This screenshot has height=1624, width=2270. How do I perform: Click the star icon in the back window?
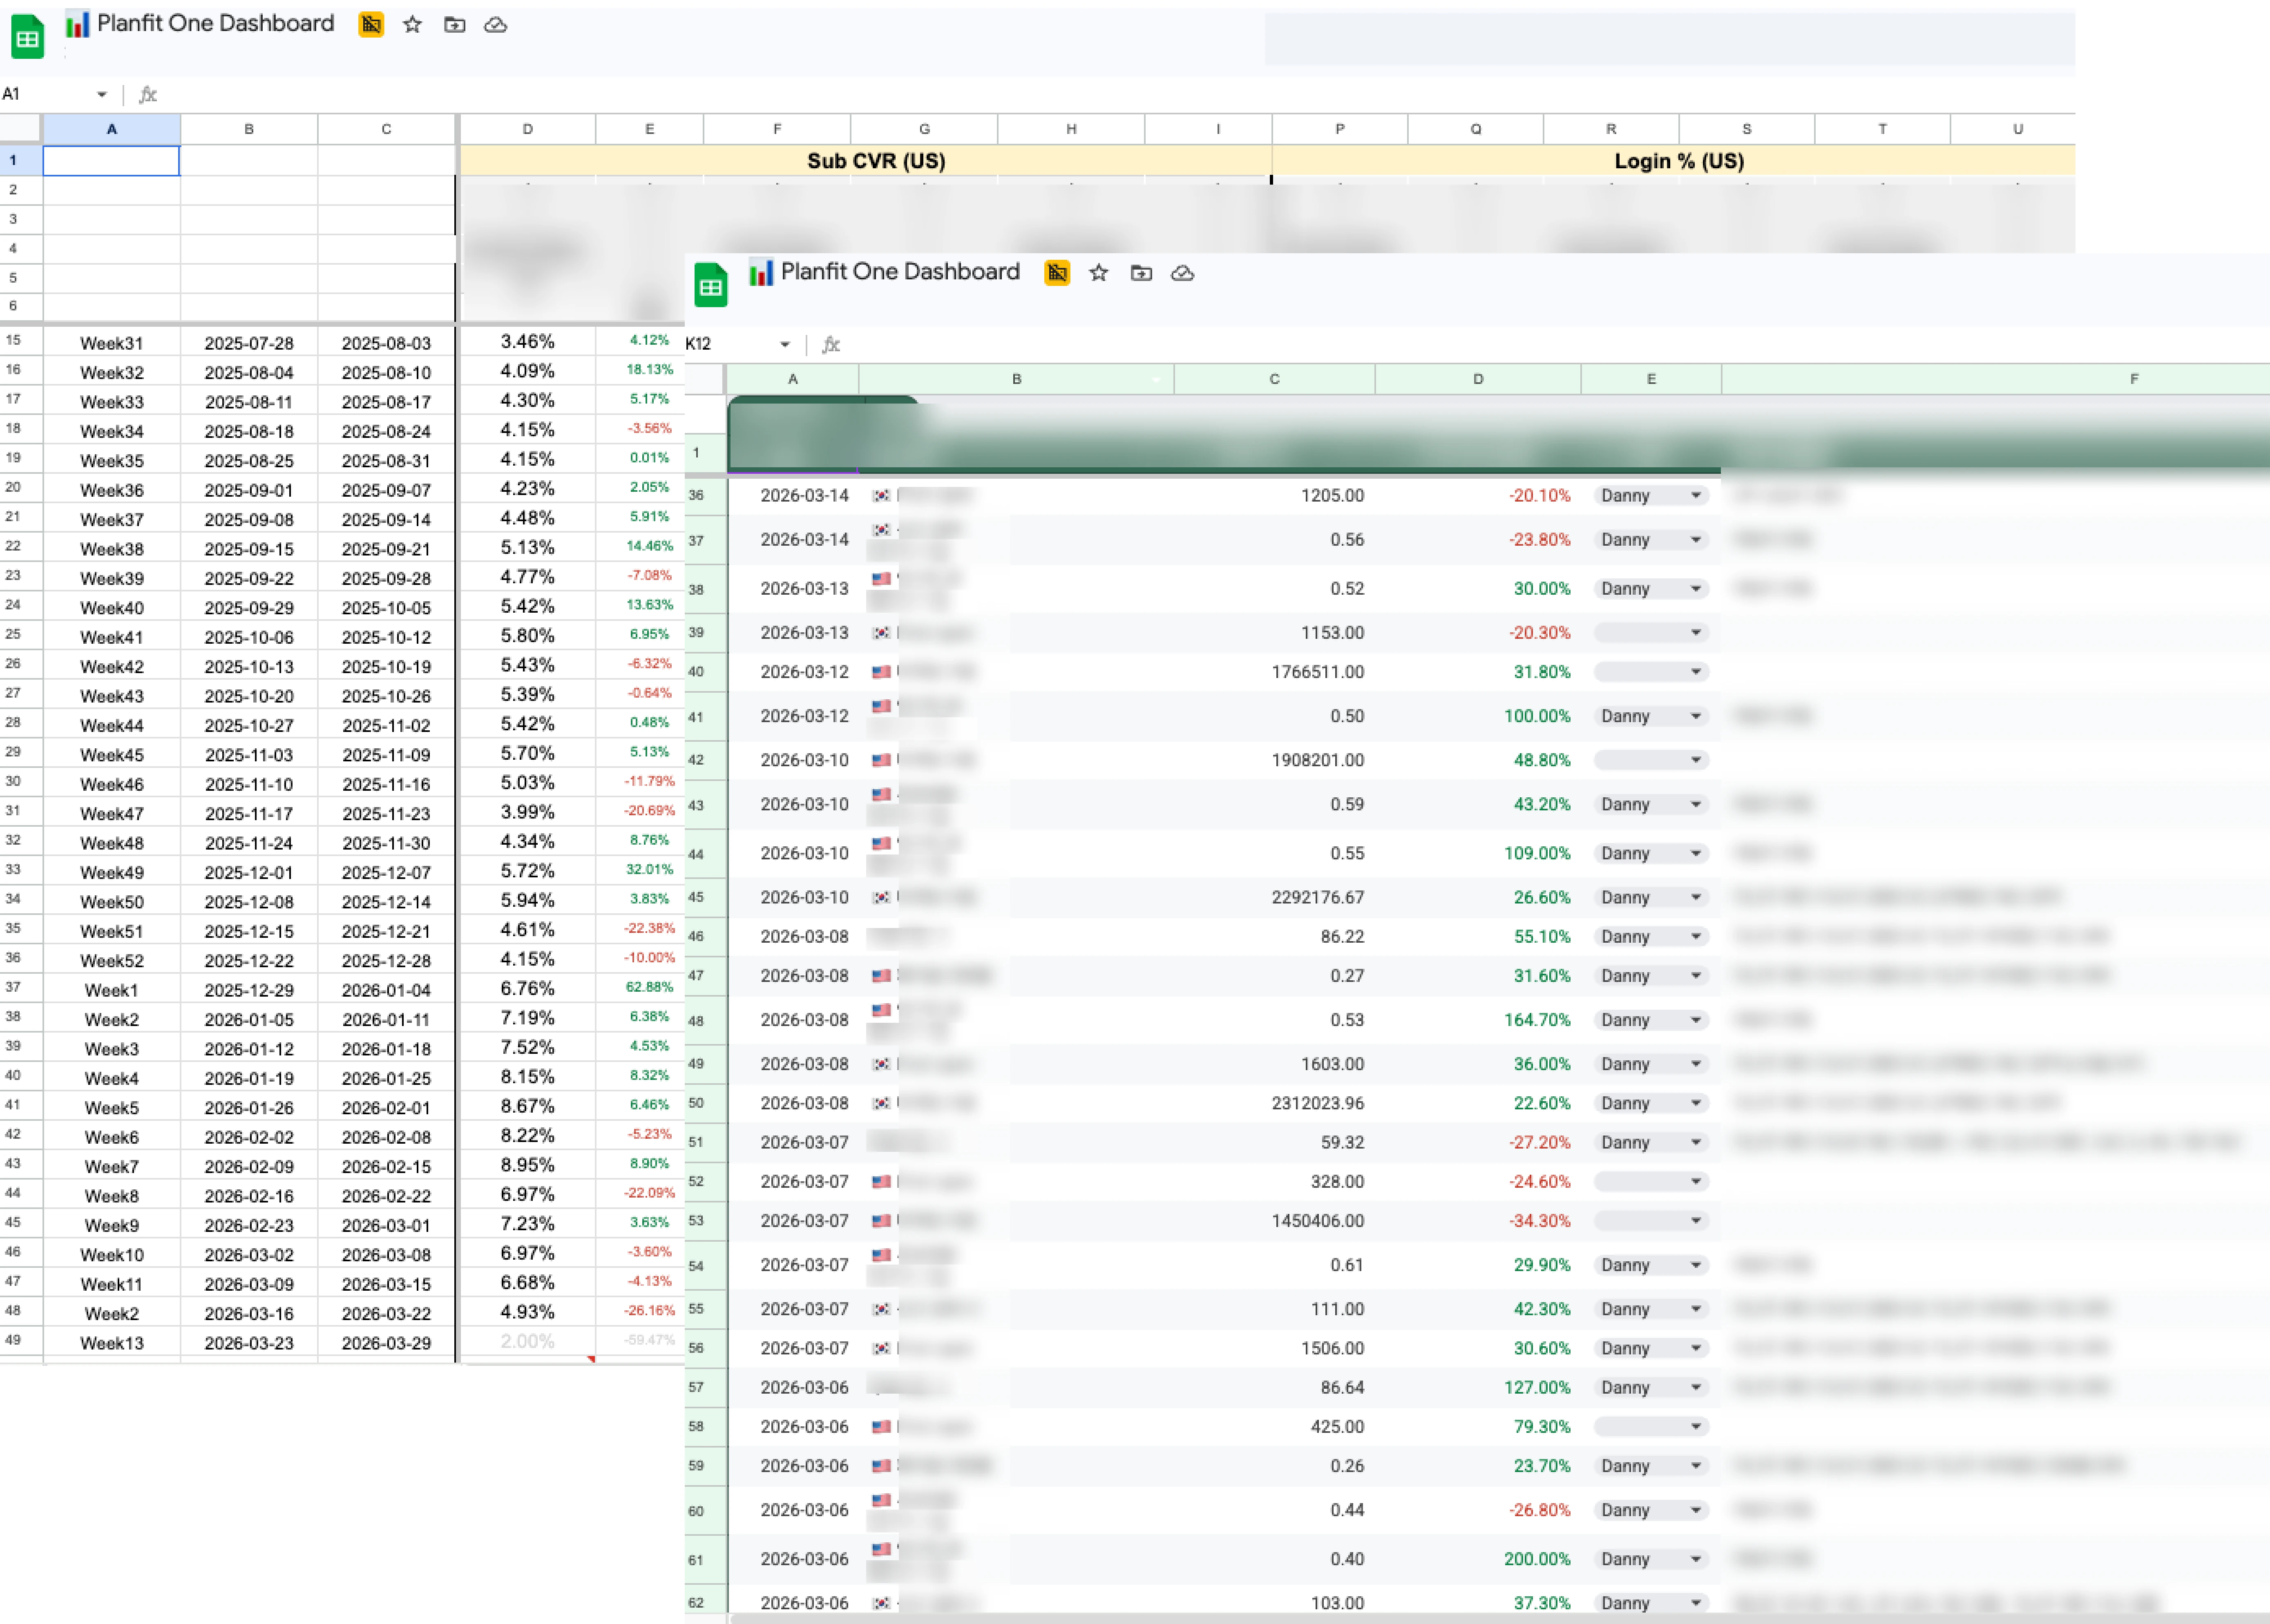pyautogui.click(x=411, y=25)
